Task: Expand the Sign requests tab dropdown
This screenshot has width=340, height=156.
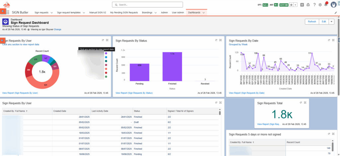Action: coord(51,13)
